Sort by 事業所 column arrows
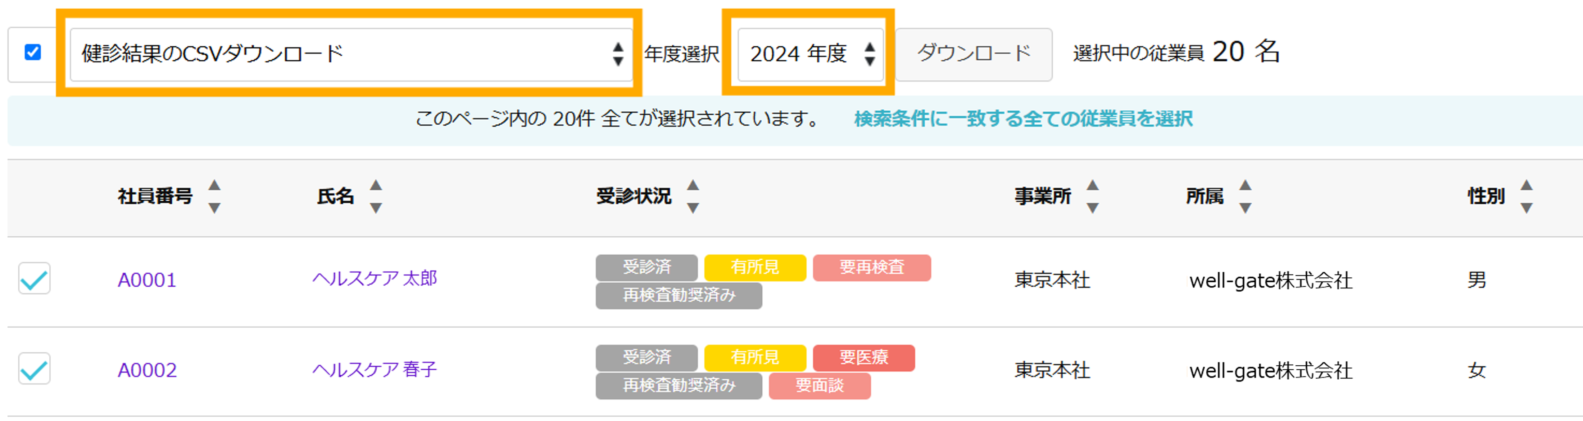Image resolution: width=1583 pixels, height=421 pixels. (1092, 196)
